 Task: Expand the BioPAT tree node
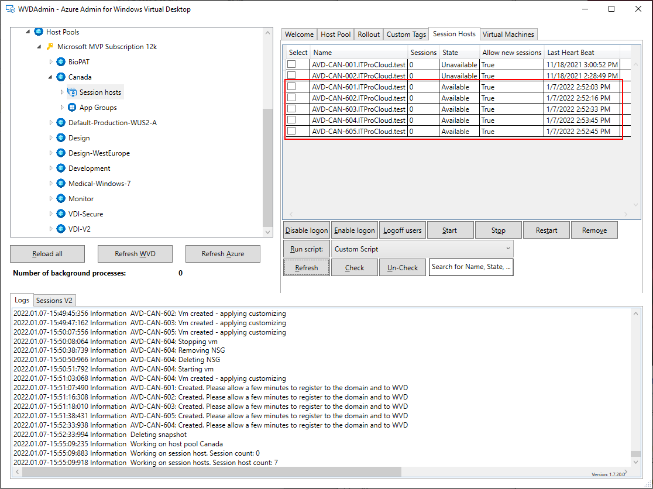(x=51, y=62)
